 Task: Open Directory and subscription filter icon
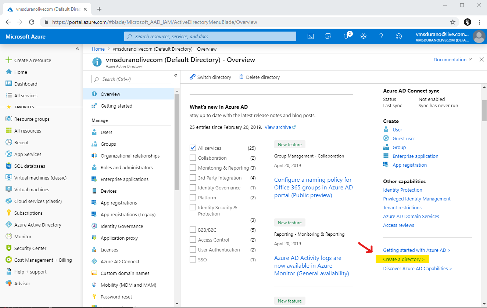tap(328, 36)
